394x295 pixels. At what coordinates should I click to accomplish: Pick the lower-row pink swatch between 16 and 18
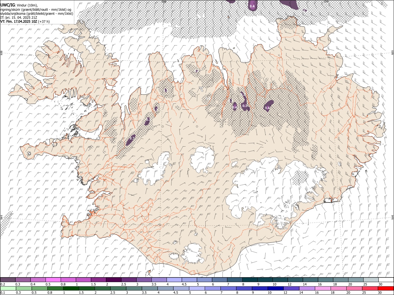(x=323, y=288)
